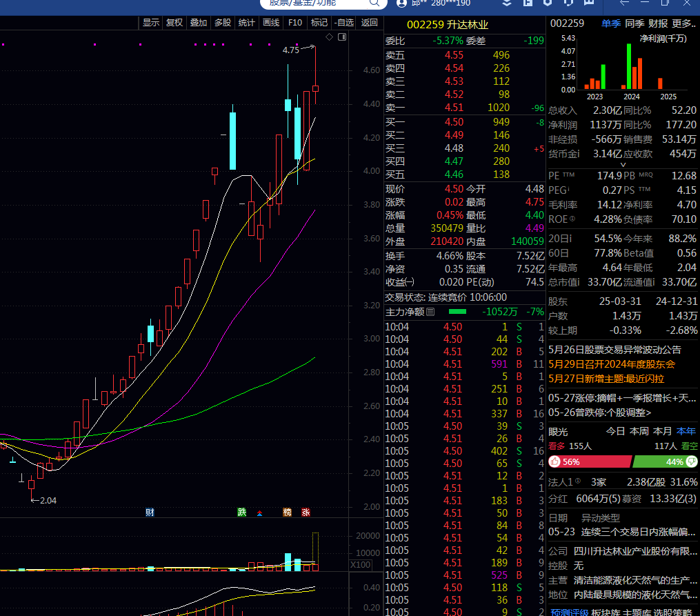Expand the financial data chevron below 货币金

tap(623, 165)
